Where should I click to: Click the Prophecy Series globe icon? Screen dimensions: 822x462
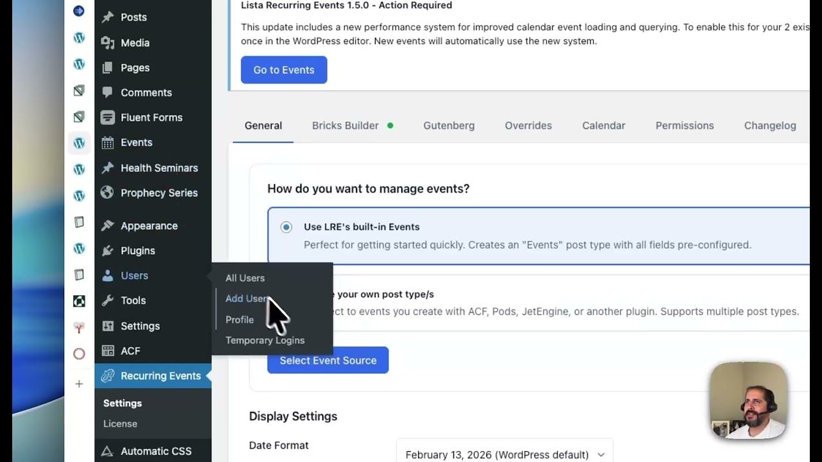[108, 193]
